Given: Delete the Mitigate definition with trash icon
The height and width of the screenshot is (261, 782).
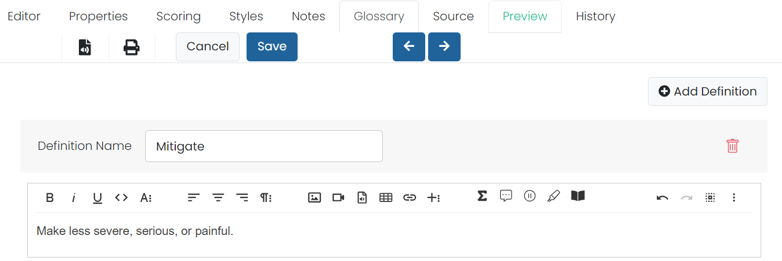Looking at the screenshot, I should pyautogui.click(x=733, y=146).
